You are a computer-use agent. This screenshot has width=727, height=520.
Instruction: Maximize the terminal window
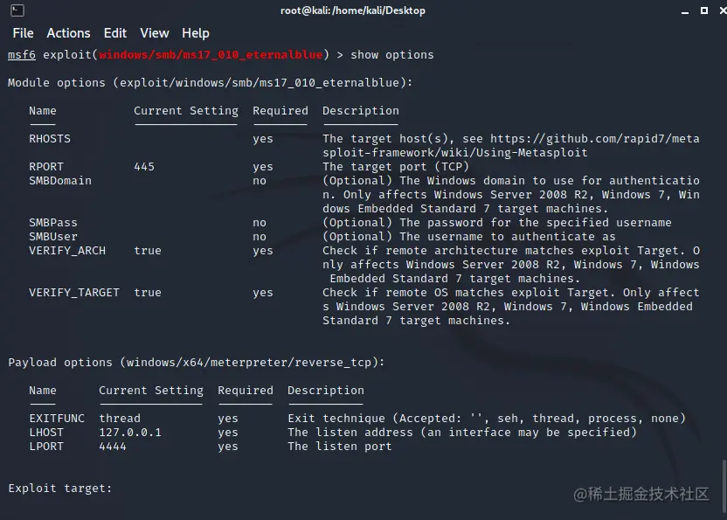[703, 10]
